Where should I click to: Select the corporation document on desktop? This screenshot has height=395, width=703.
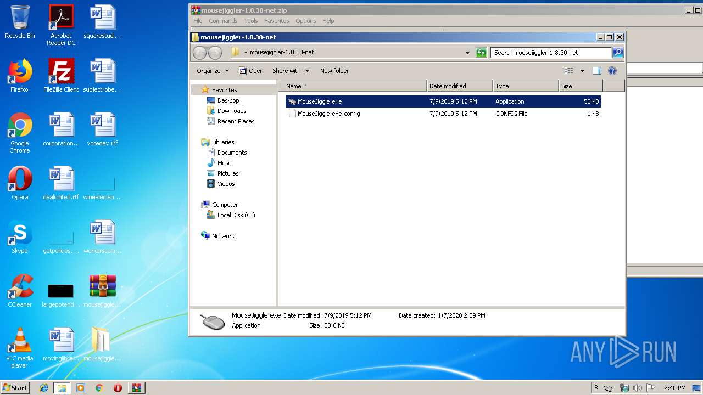[61, 129]
